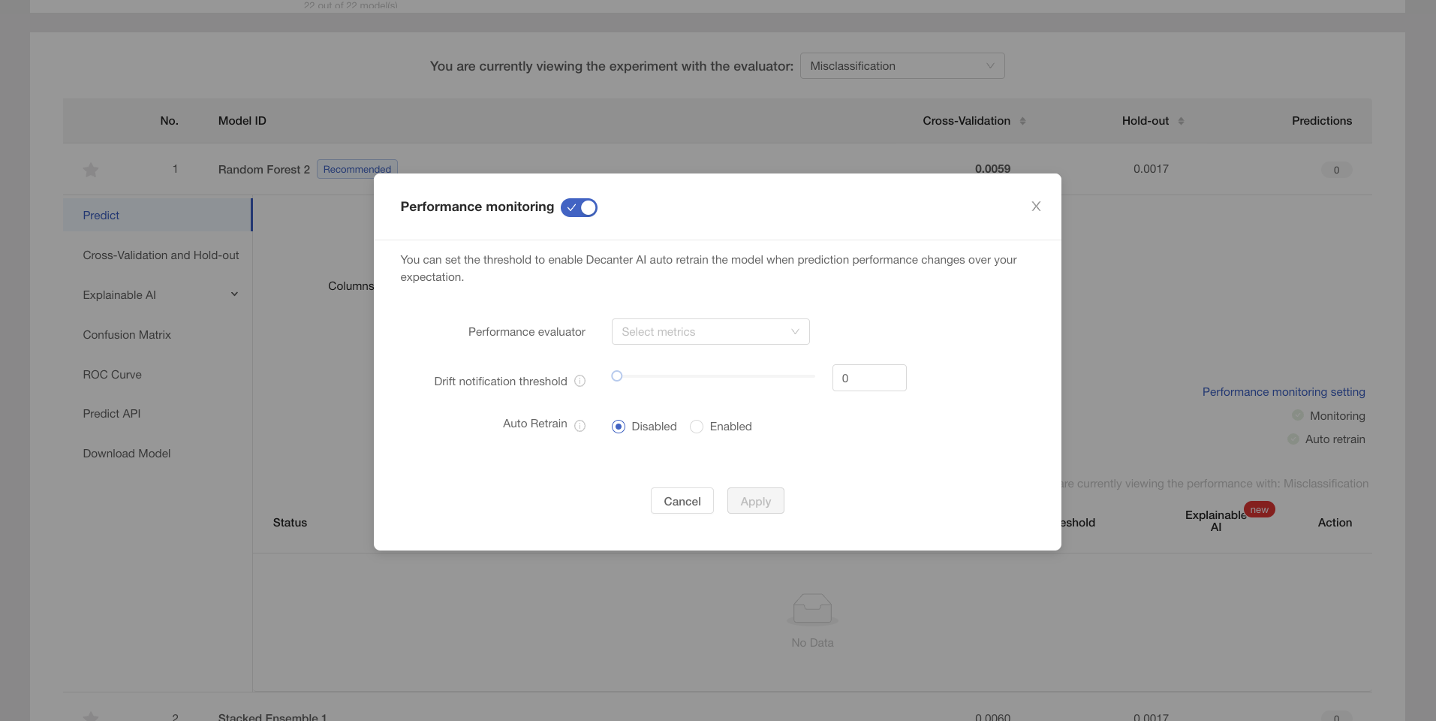The width and height of the screenshot is (1436, 721).
Task: Click cross-validation value 0.0059
Action: tap(992, 169)
